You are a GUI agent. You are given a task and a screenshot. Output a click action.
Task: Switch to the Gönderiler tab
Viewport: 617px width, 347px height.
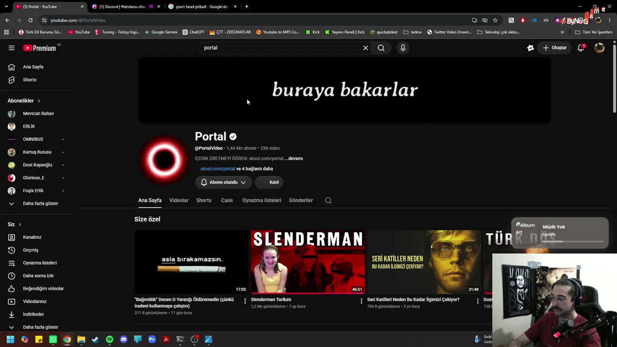tap(301, 200)
